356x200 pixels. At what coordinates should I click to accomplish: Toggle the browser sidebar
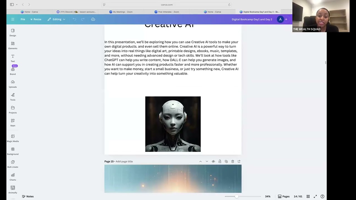[12, 4]
